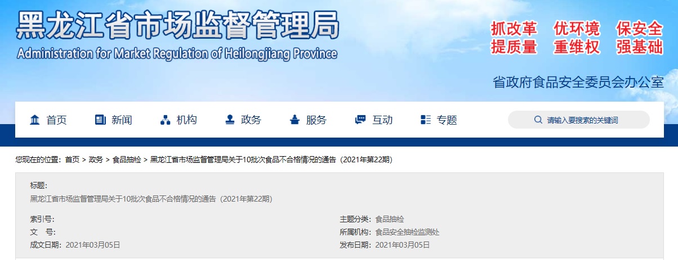Open the 首页 navigation menu item
This screenshot has width=678, height=260.
click(56, 120)
